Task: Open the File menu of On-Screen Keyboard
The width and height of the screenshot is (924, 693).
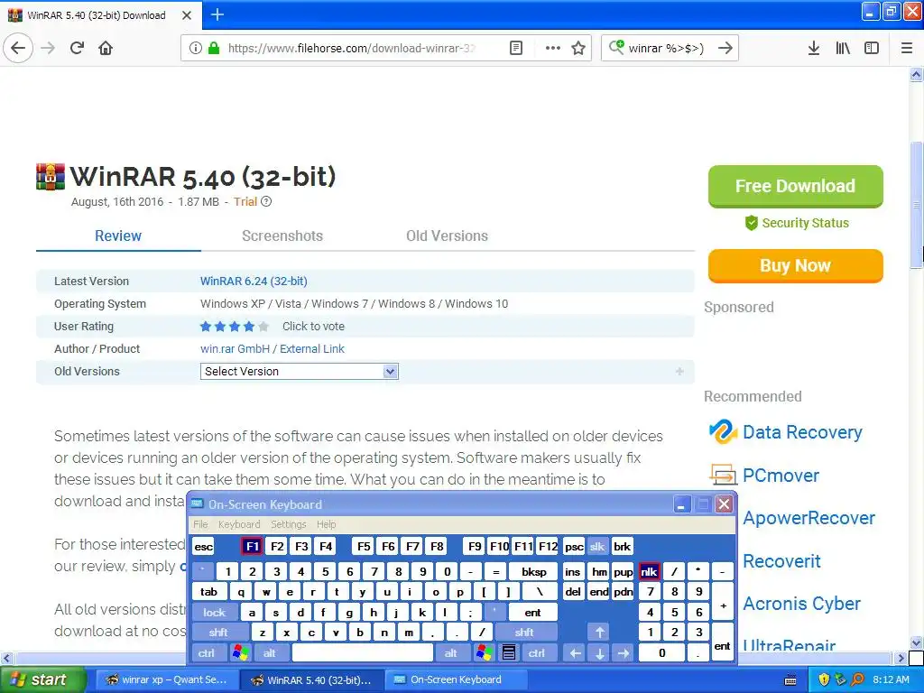Action: click(200, 524)
